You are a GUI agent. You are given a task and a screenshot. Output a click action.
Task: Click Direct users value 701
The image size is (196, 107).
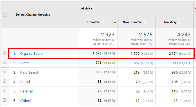pyautogui.click(x=98, y=63)
